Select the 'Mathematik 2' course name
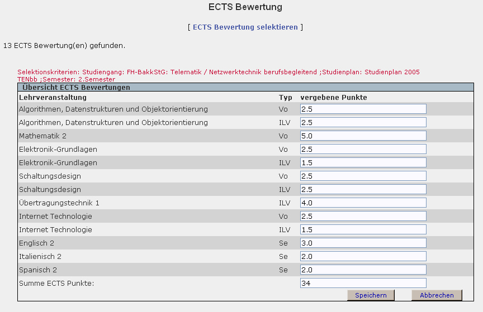 click(x=42, y=136)
